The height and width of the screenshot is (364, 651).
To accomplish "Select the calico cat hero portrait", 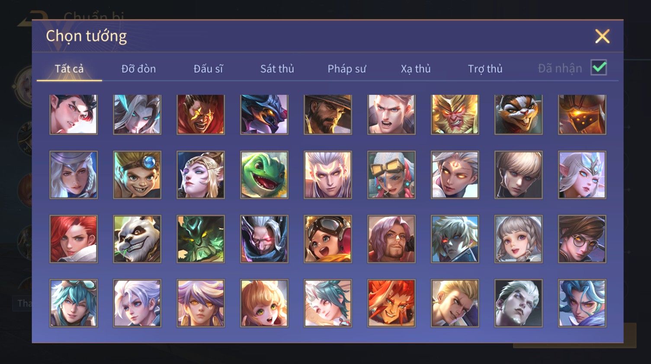I will (519, 114).
